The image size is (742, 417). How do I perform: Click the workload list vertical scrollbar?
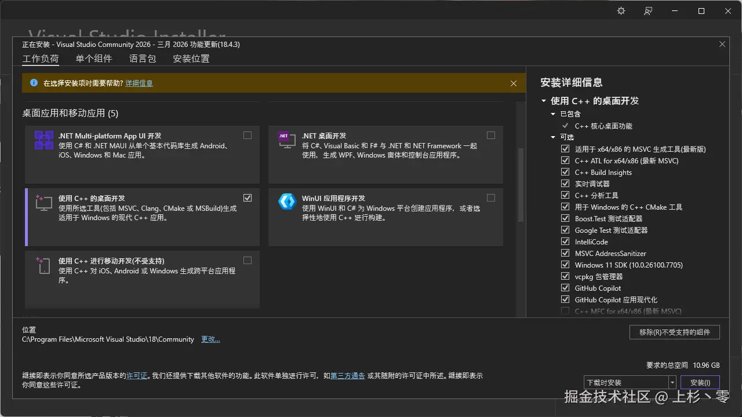pos(521,185)
